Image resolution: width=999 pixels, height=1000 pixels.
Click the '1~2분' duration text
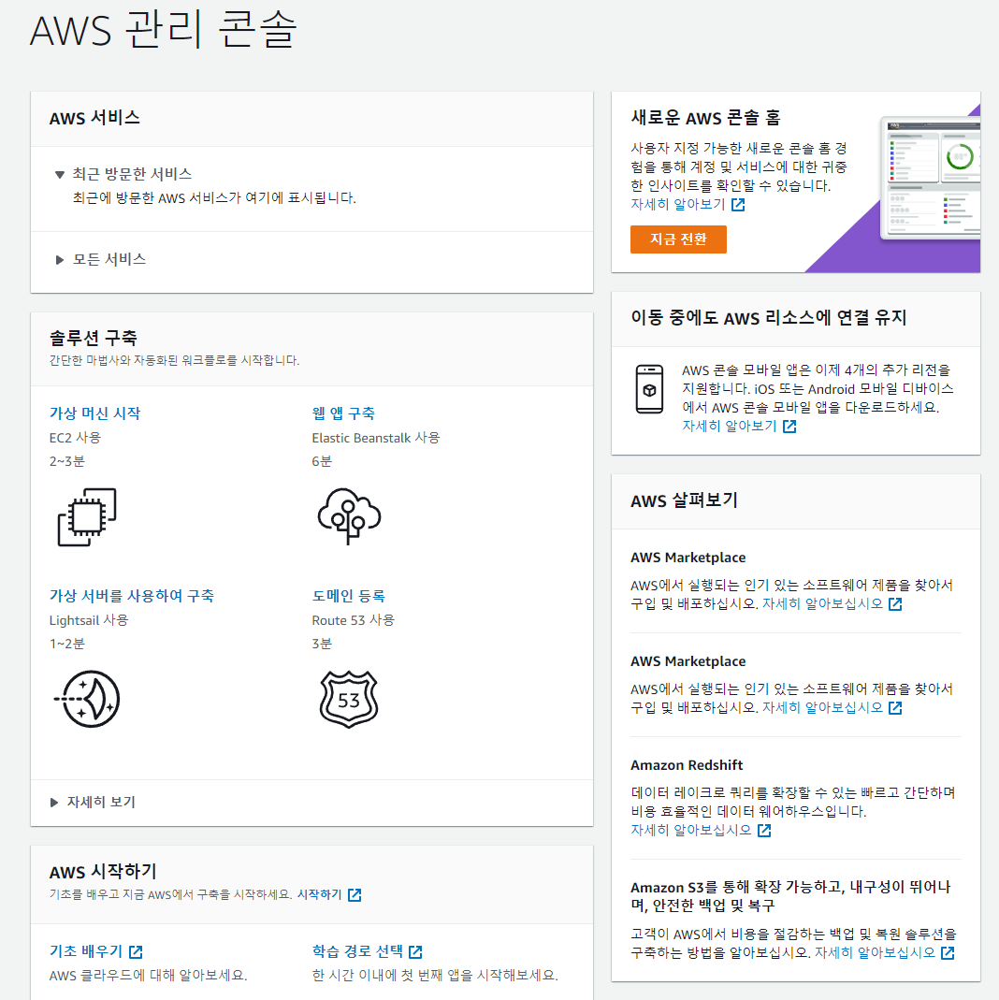coord(67,644)
